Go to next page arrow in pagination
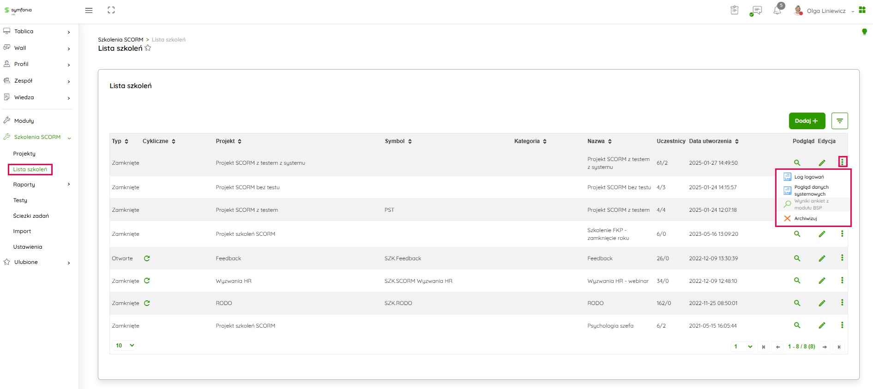Image resolution: width=873 pixels, height=389 pixels. pos(825,347)
